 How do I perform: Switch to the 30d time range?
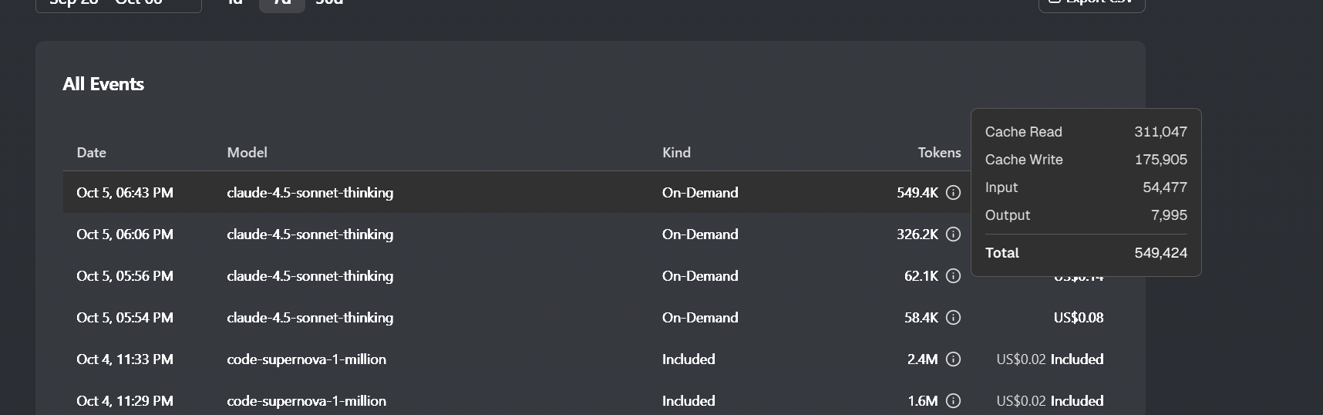click(329, 3)
